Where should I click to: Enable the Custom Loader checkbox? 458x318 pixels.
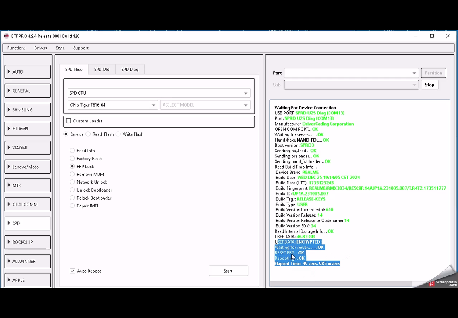point(69,121)
